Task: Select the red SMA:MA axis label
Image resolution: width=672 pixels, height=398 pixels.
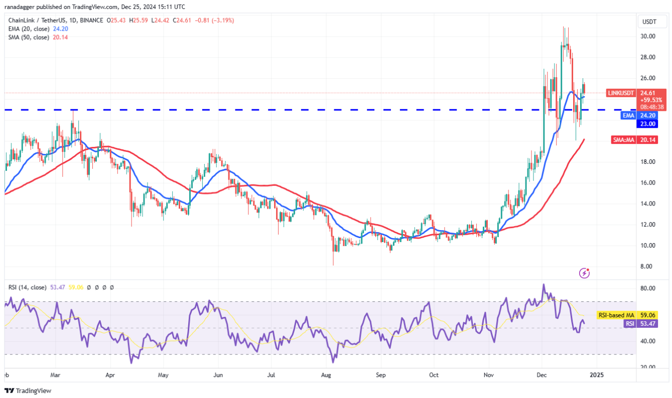Action: pos(624,140)
